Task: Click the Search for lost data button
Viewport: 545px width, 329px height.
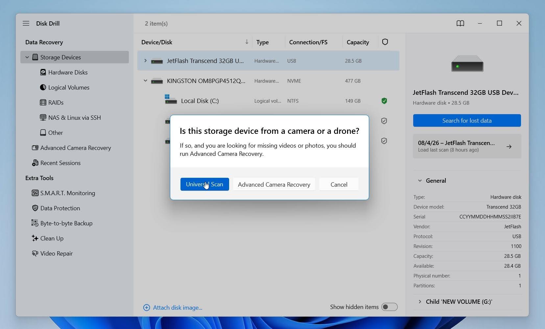Action: (467, 120)
